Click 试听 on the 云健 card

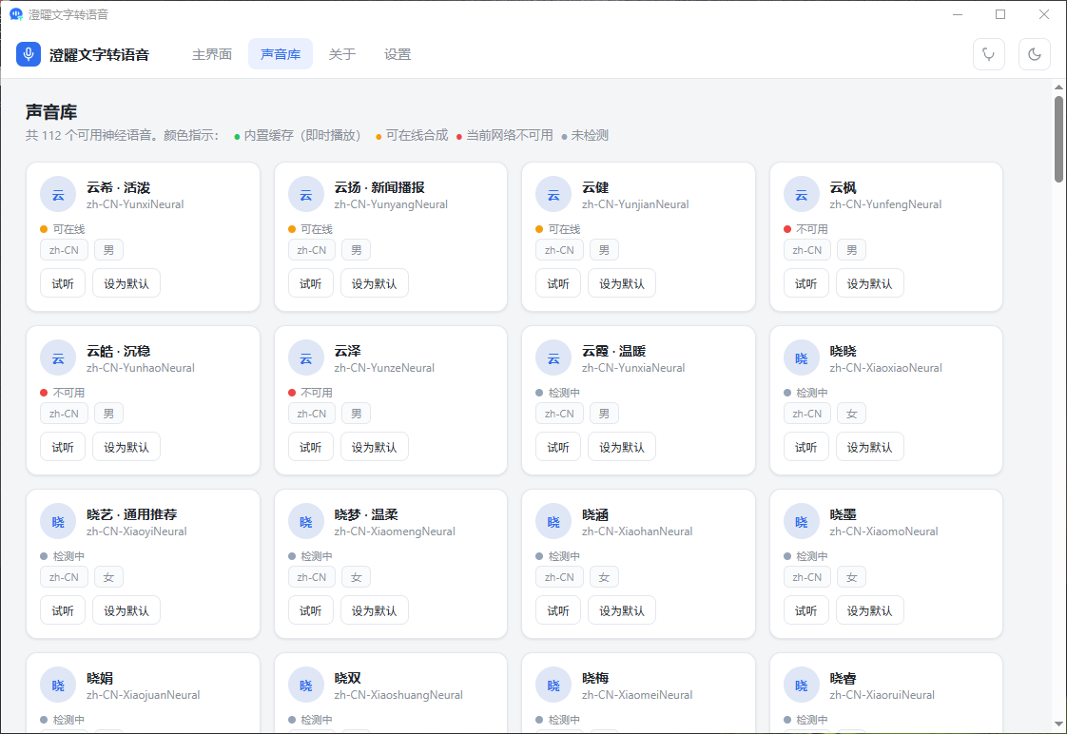click(x=558, y=283)
